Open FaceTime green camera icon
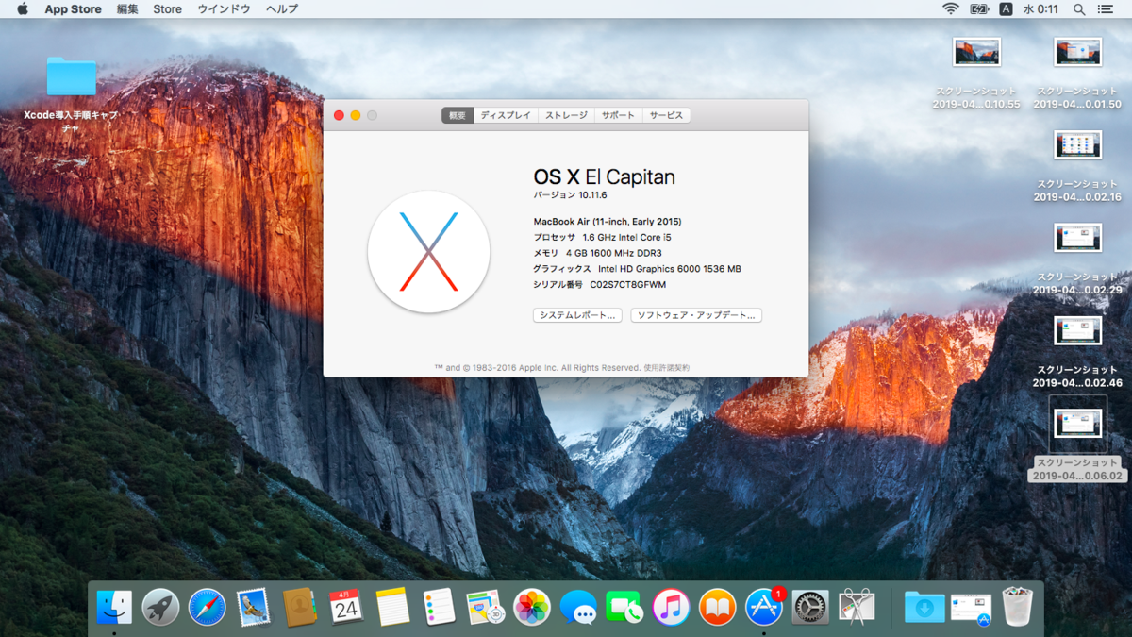Image resolution: width=1132 pixels, height=637 pixels. pyautogui.click(x=624, y=607)
